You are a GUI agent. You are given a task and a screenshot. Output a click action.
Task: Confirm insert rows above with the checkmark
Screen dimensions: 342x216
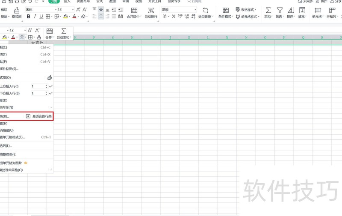[x=51, y=86]
